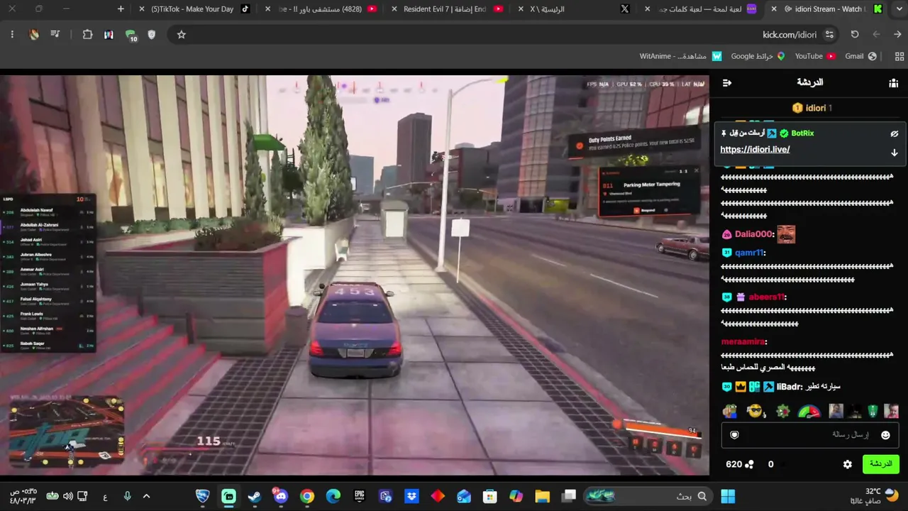The height and width of the screenshot is (511, 908).
Task: Click Dalia000 username in chat
Action: coord(753,234)
